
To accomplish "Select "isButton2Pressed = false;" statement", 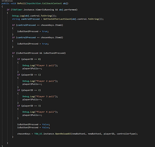I will [x=33, y=128].
